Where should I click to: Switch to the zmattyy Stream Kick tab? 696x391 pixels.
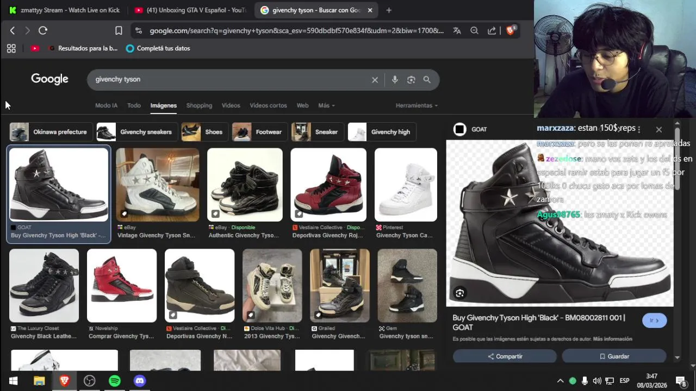pyautogui.click(x=64, y=10)
